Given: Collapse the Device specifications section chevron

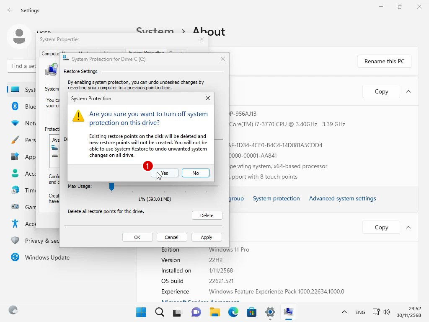Looking at the screenshot, I should click(408, 91).
